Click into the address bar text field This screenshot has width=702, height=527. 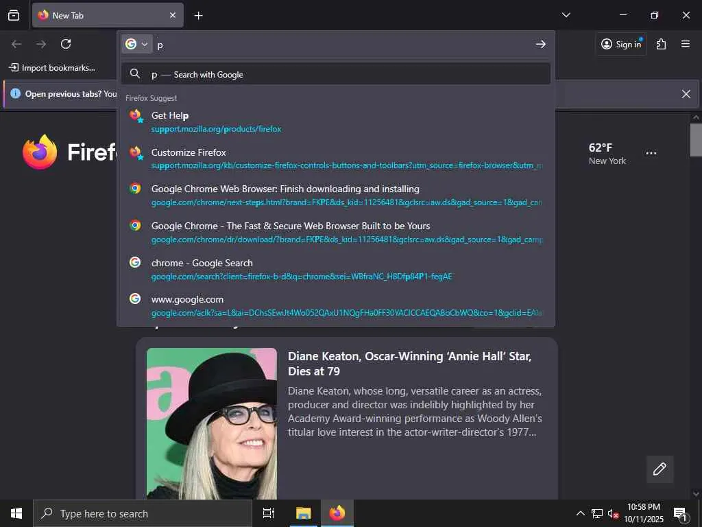[x=343, y=45]
